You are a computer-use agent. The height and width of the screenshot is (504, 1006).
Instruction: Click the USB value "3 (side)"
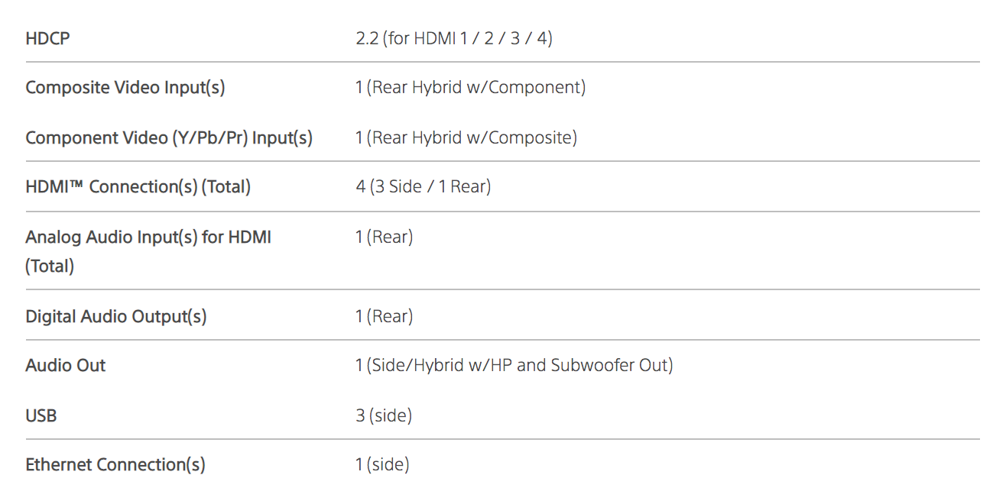tap(383, 415)
